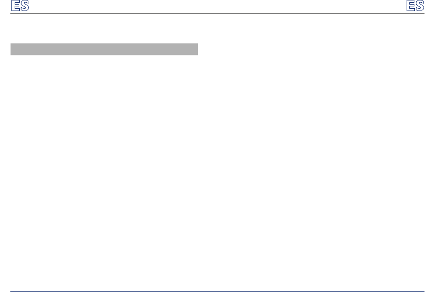Click top rule beneath the left ES logo
Viewport: 435px width, 303px height.
click(x=20, y=13)
